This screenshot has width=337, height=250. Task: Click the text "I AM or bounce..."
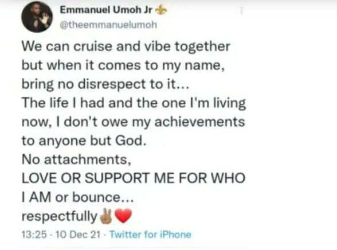77,197
